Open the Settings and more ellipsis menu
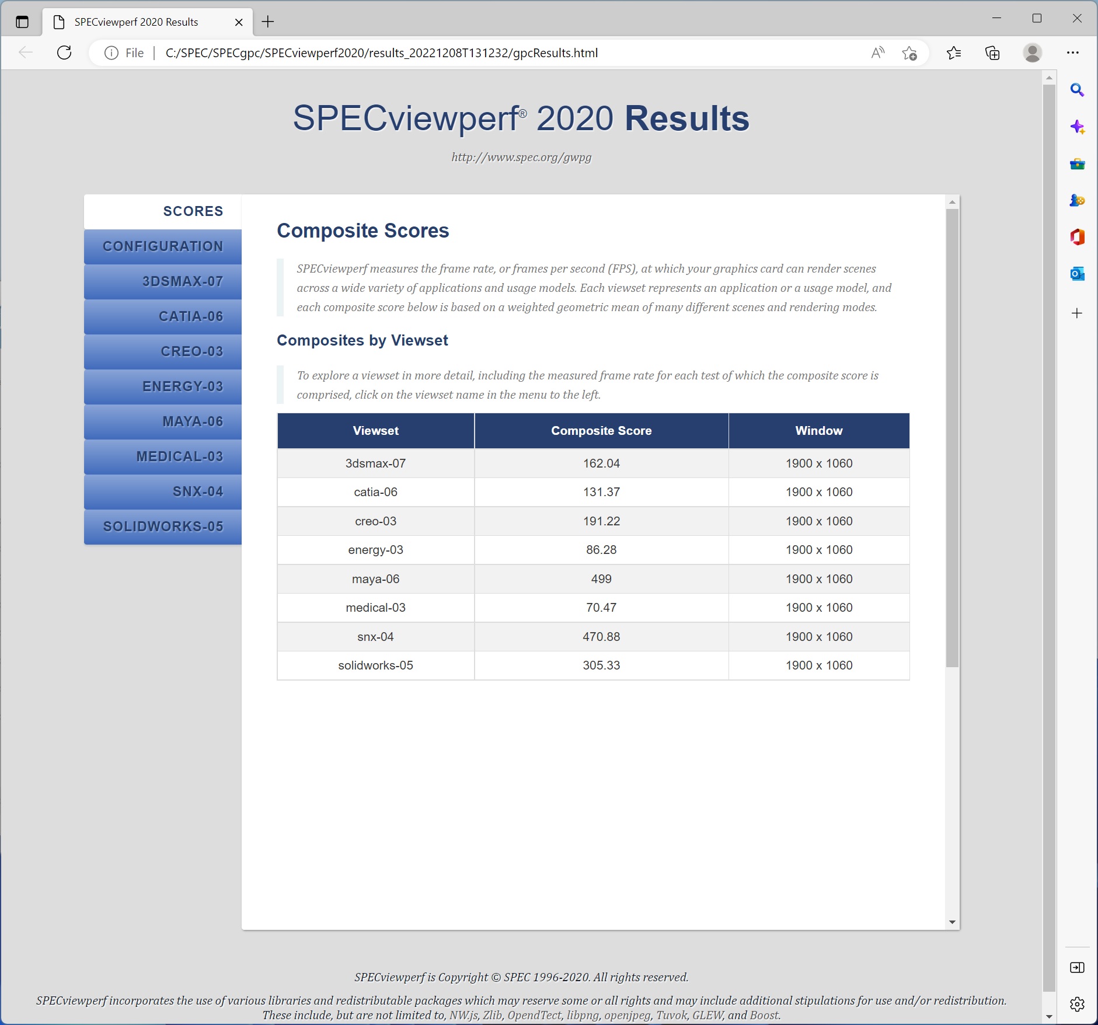 (1073, 53)
